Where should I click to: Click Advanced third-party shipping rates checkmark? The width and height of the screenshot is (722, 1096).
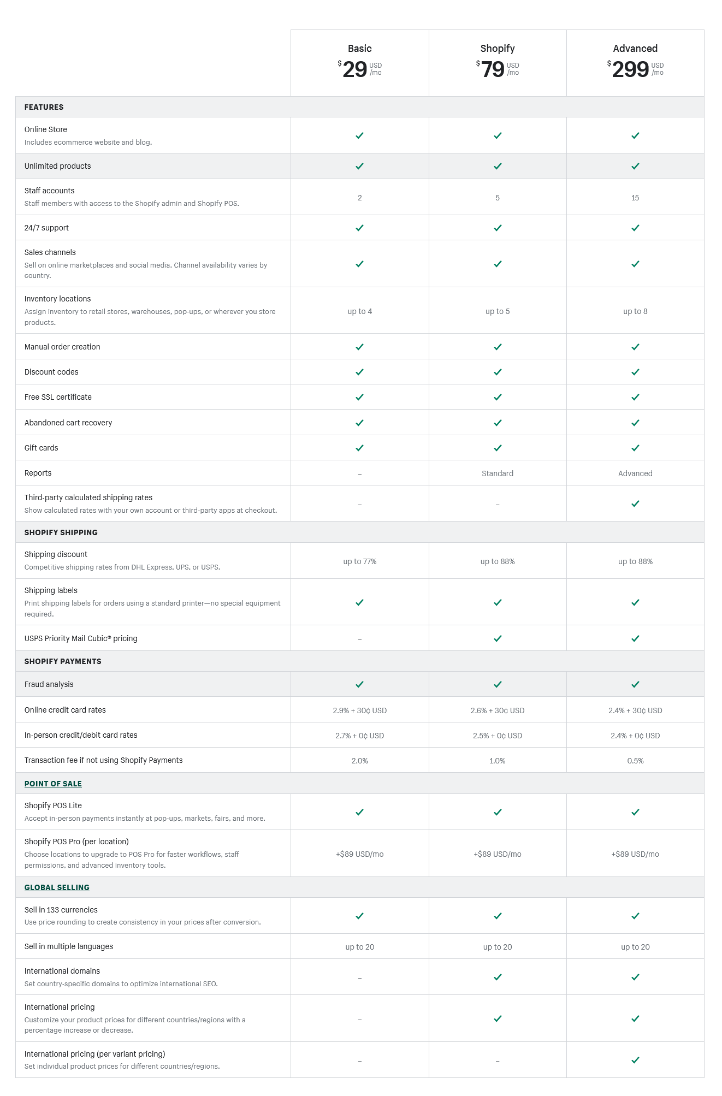635,503
